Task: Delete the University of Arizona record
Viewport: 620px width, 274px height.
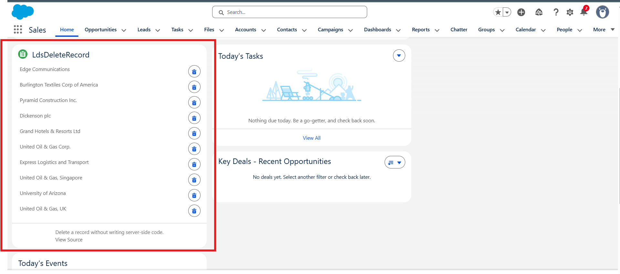Action: [x=194, y=196]
